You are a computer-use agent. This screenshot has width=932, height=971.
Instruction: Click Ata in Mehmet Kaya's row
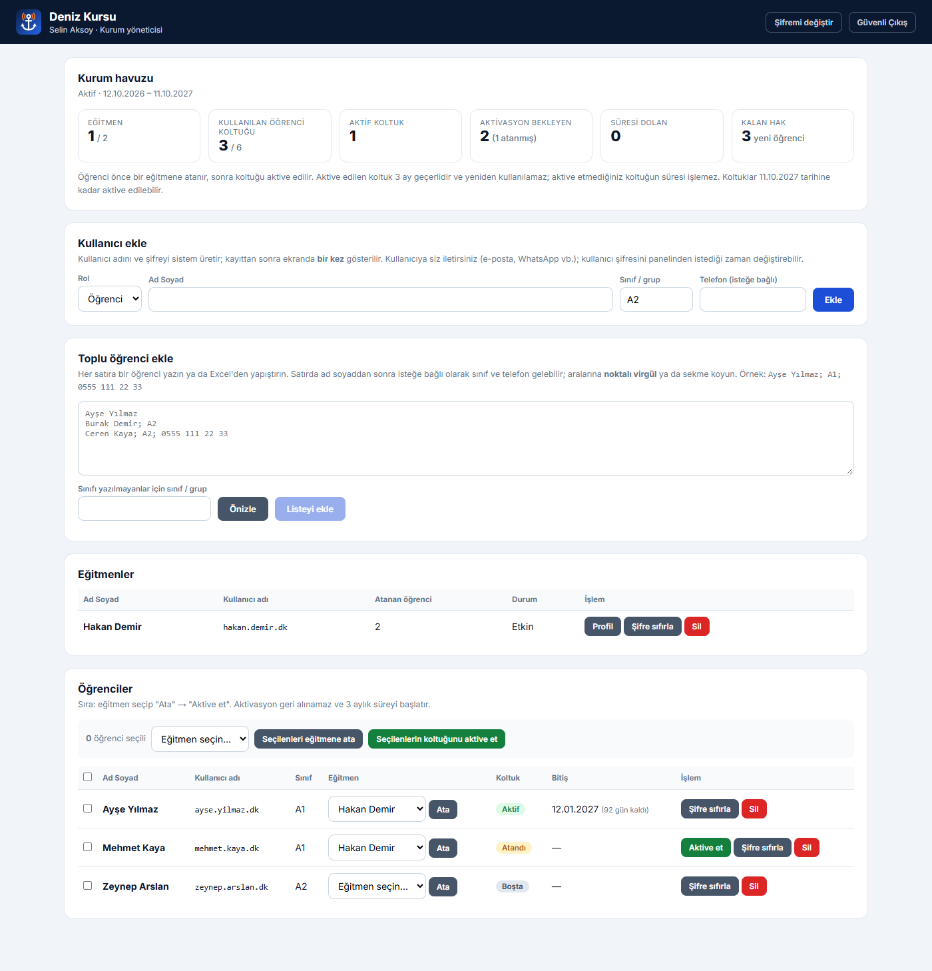coord(443,848)
